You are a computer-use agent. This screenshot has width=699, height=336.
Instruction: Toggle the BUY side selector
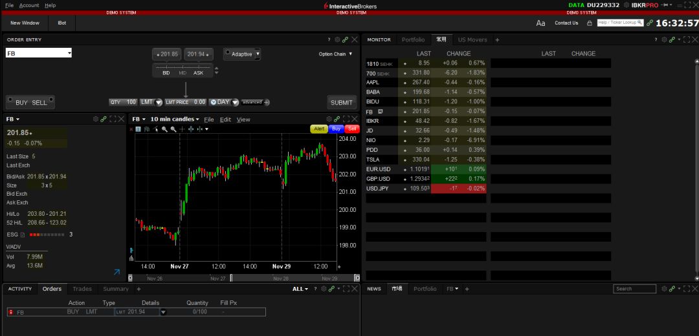coord(21,103)
